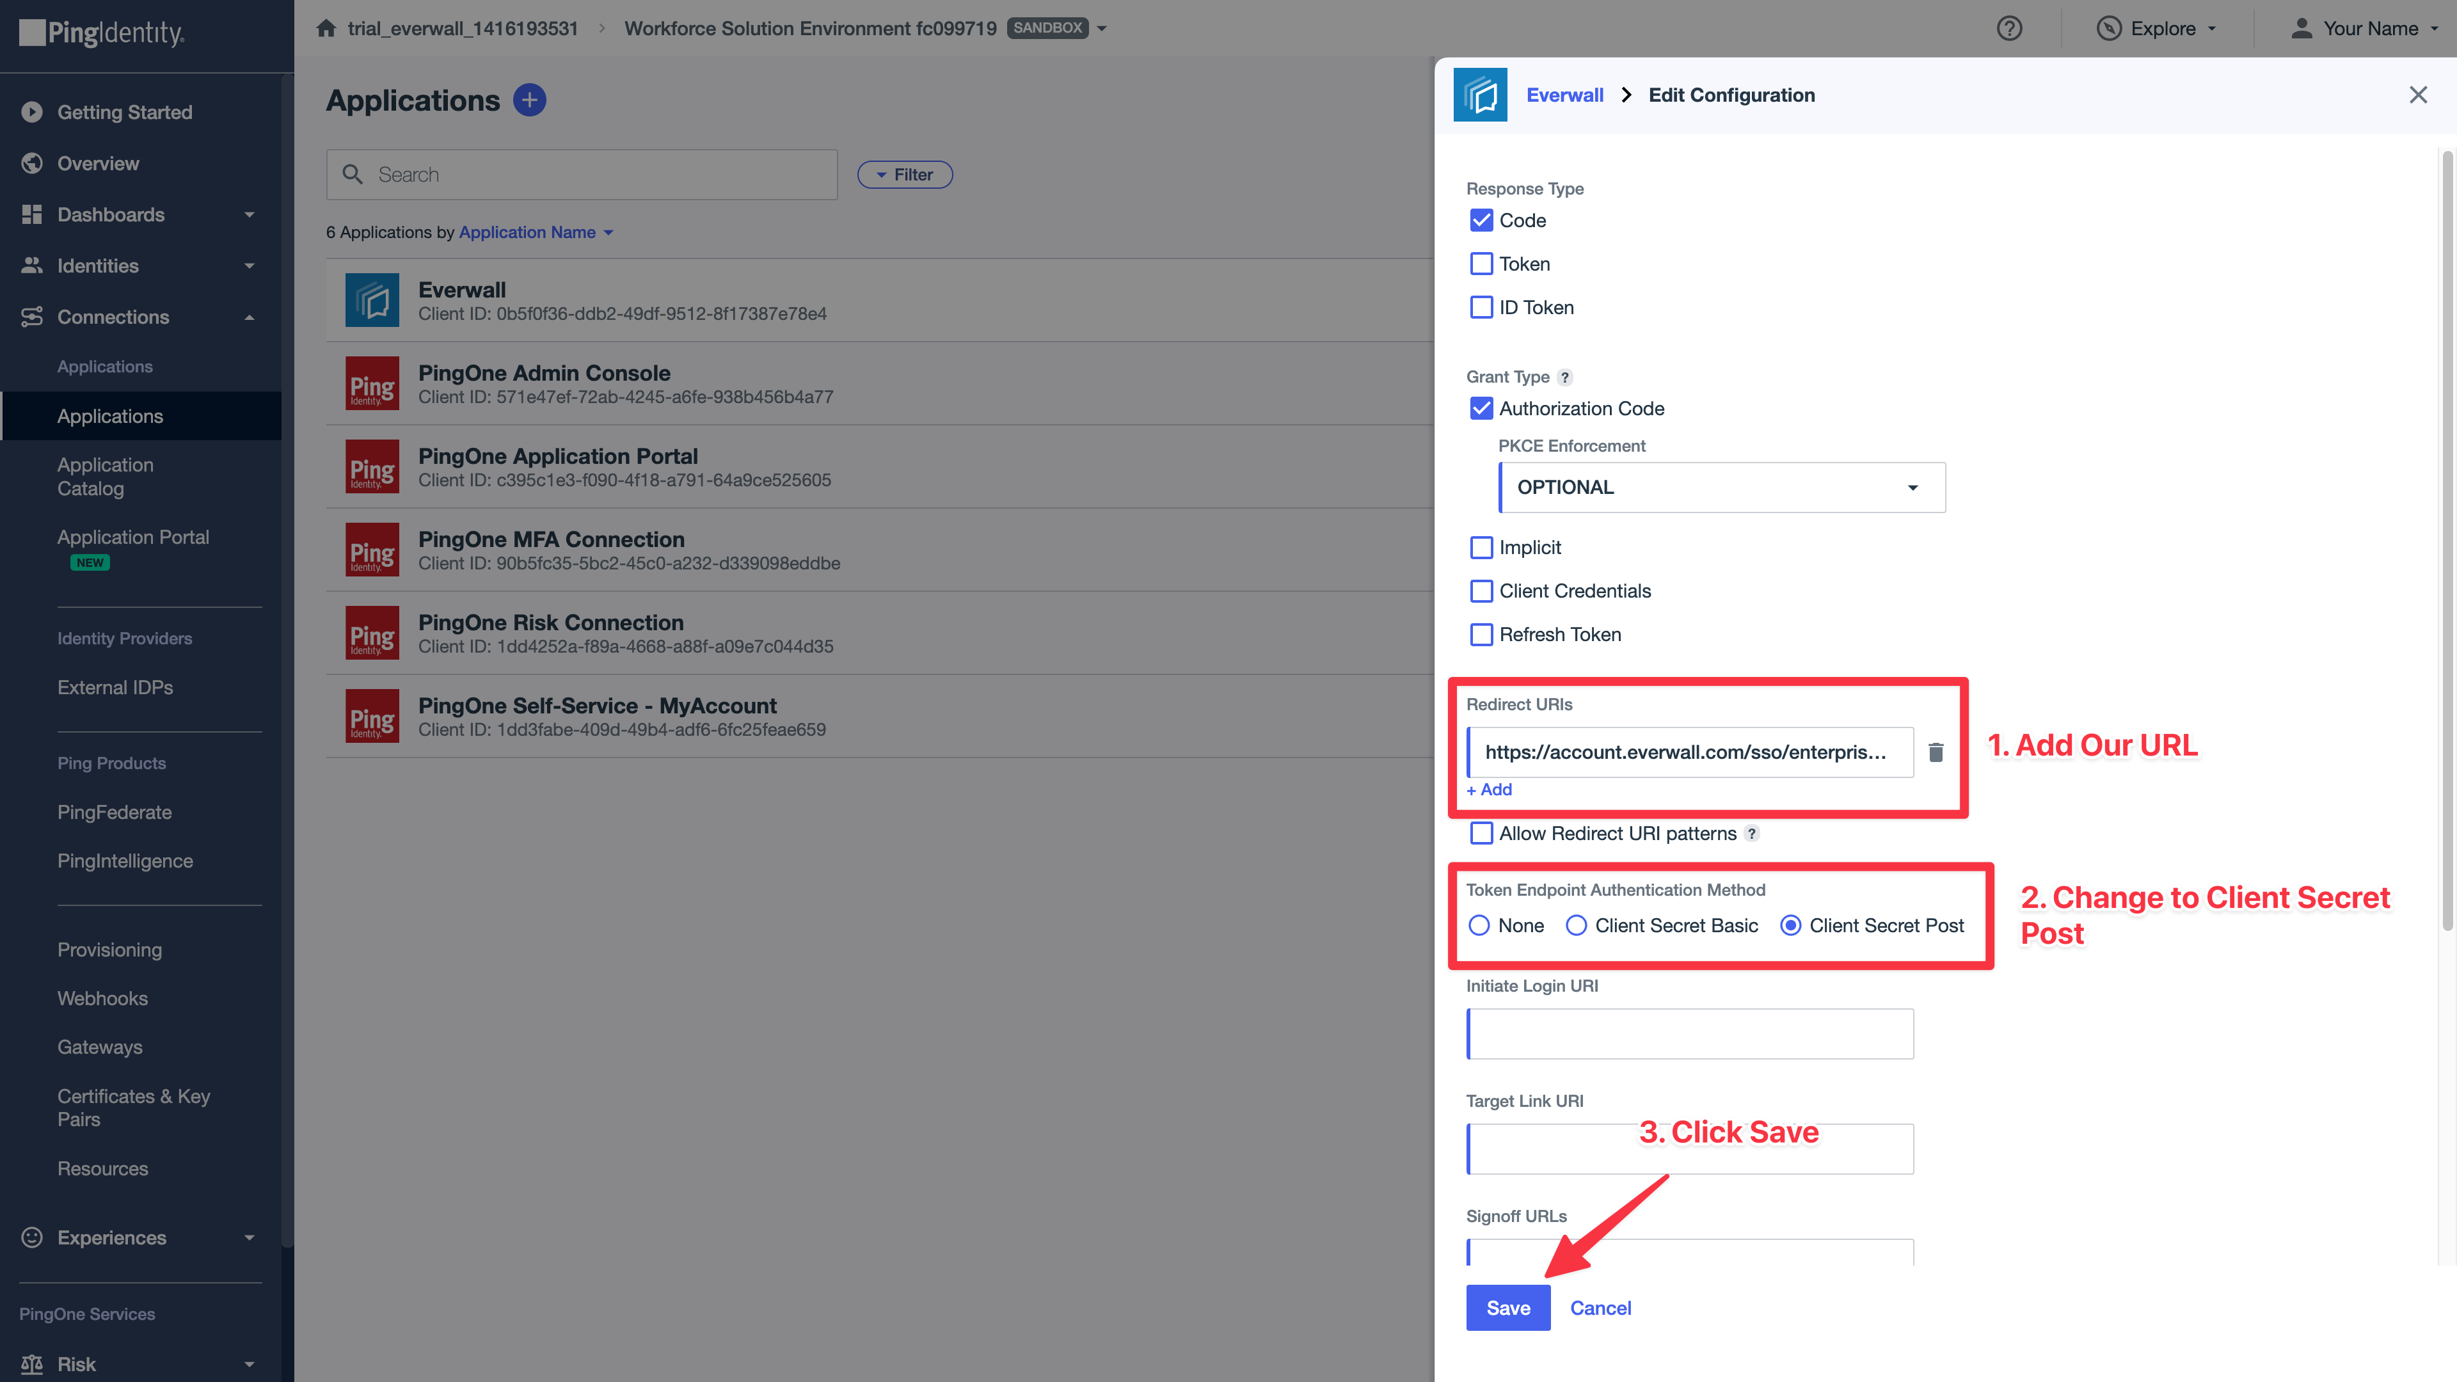
Task: Open Certificates & Key Pairs
Action: 134,1108
